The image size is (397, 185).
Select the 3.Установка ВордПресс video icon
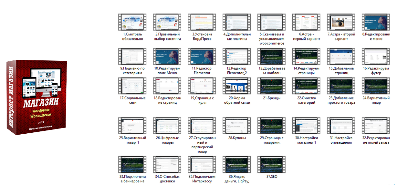click(x=202, y=23)
